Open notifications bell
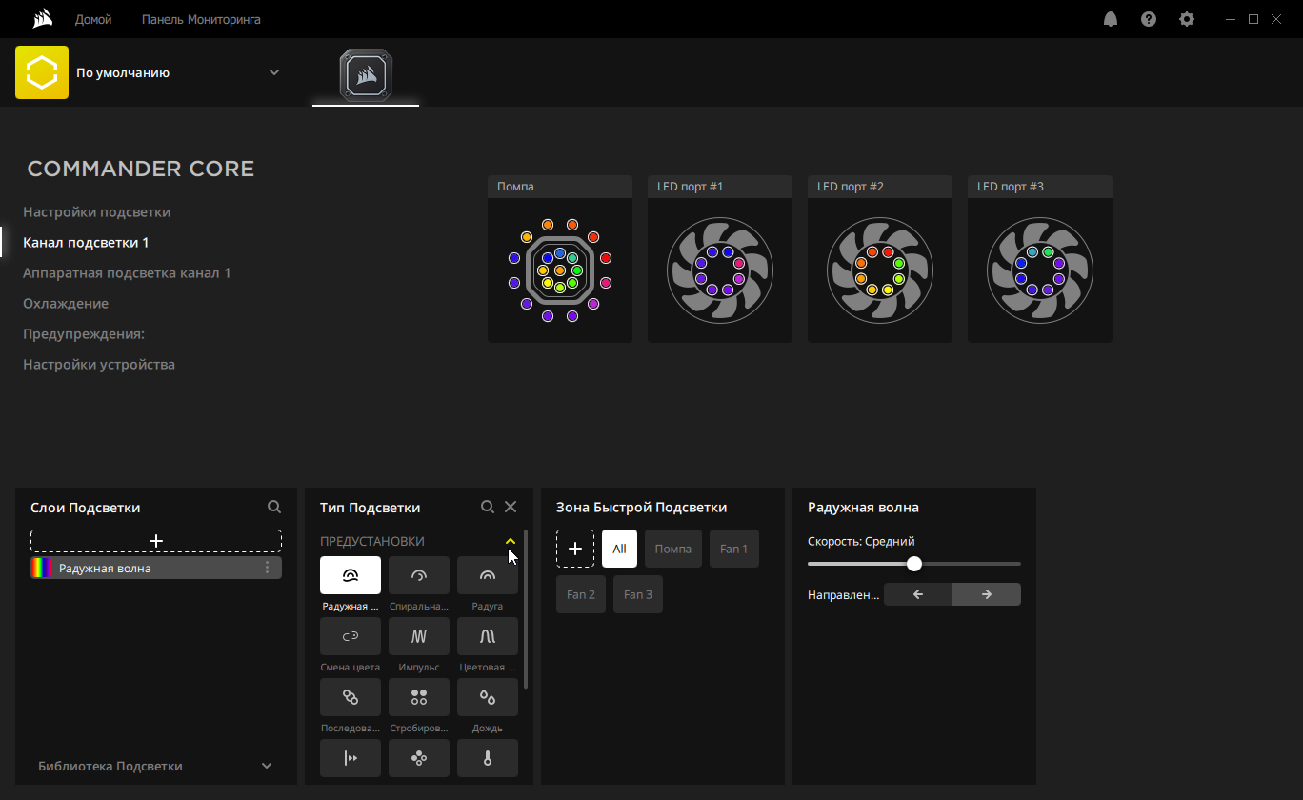Image resolution: width=1303 pixels, height=800 pixels. [x=1111, y=19]
